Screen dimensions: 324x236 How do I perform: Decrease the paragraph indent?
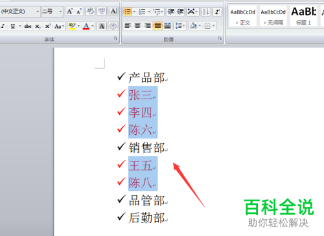click(170, 12)
